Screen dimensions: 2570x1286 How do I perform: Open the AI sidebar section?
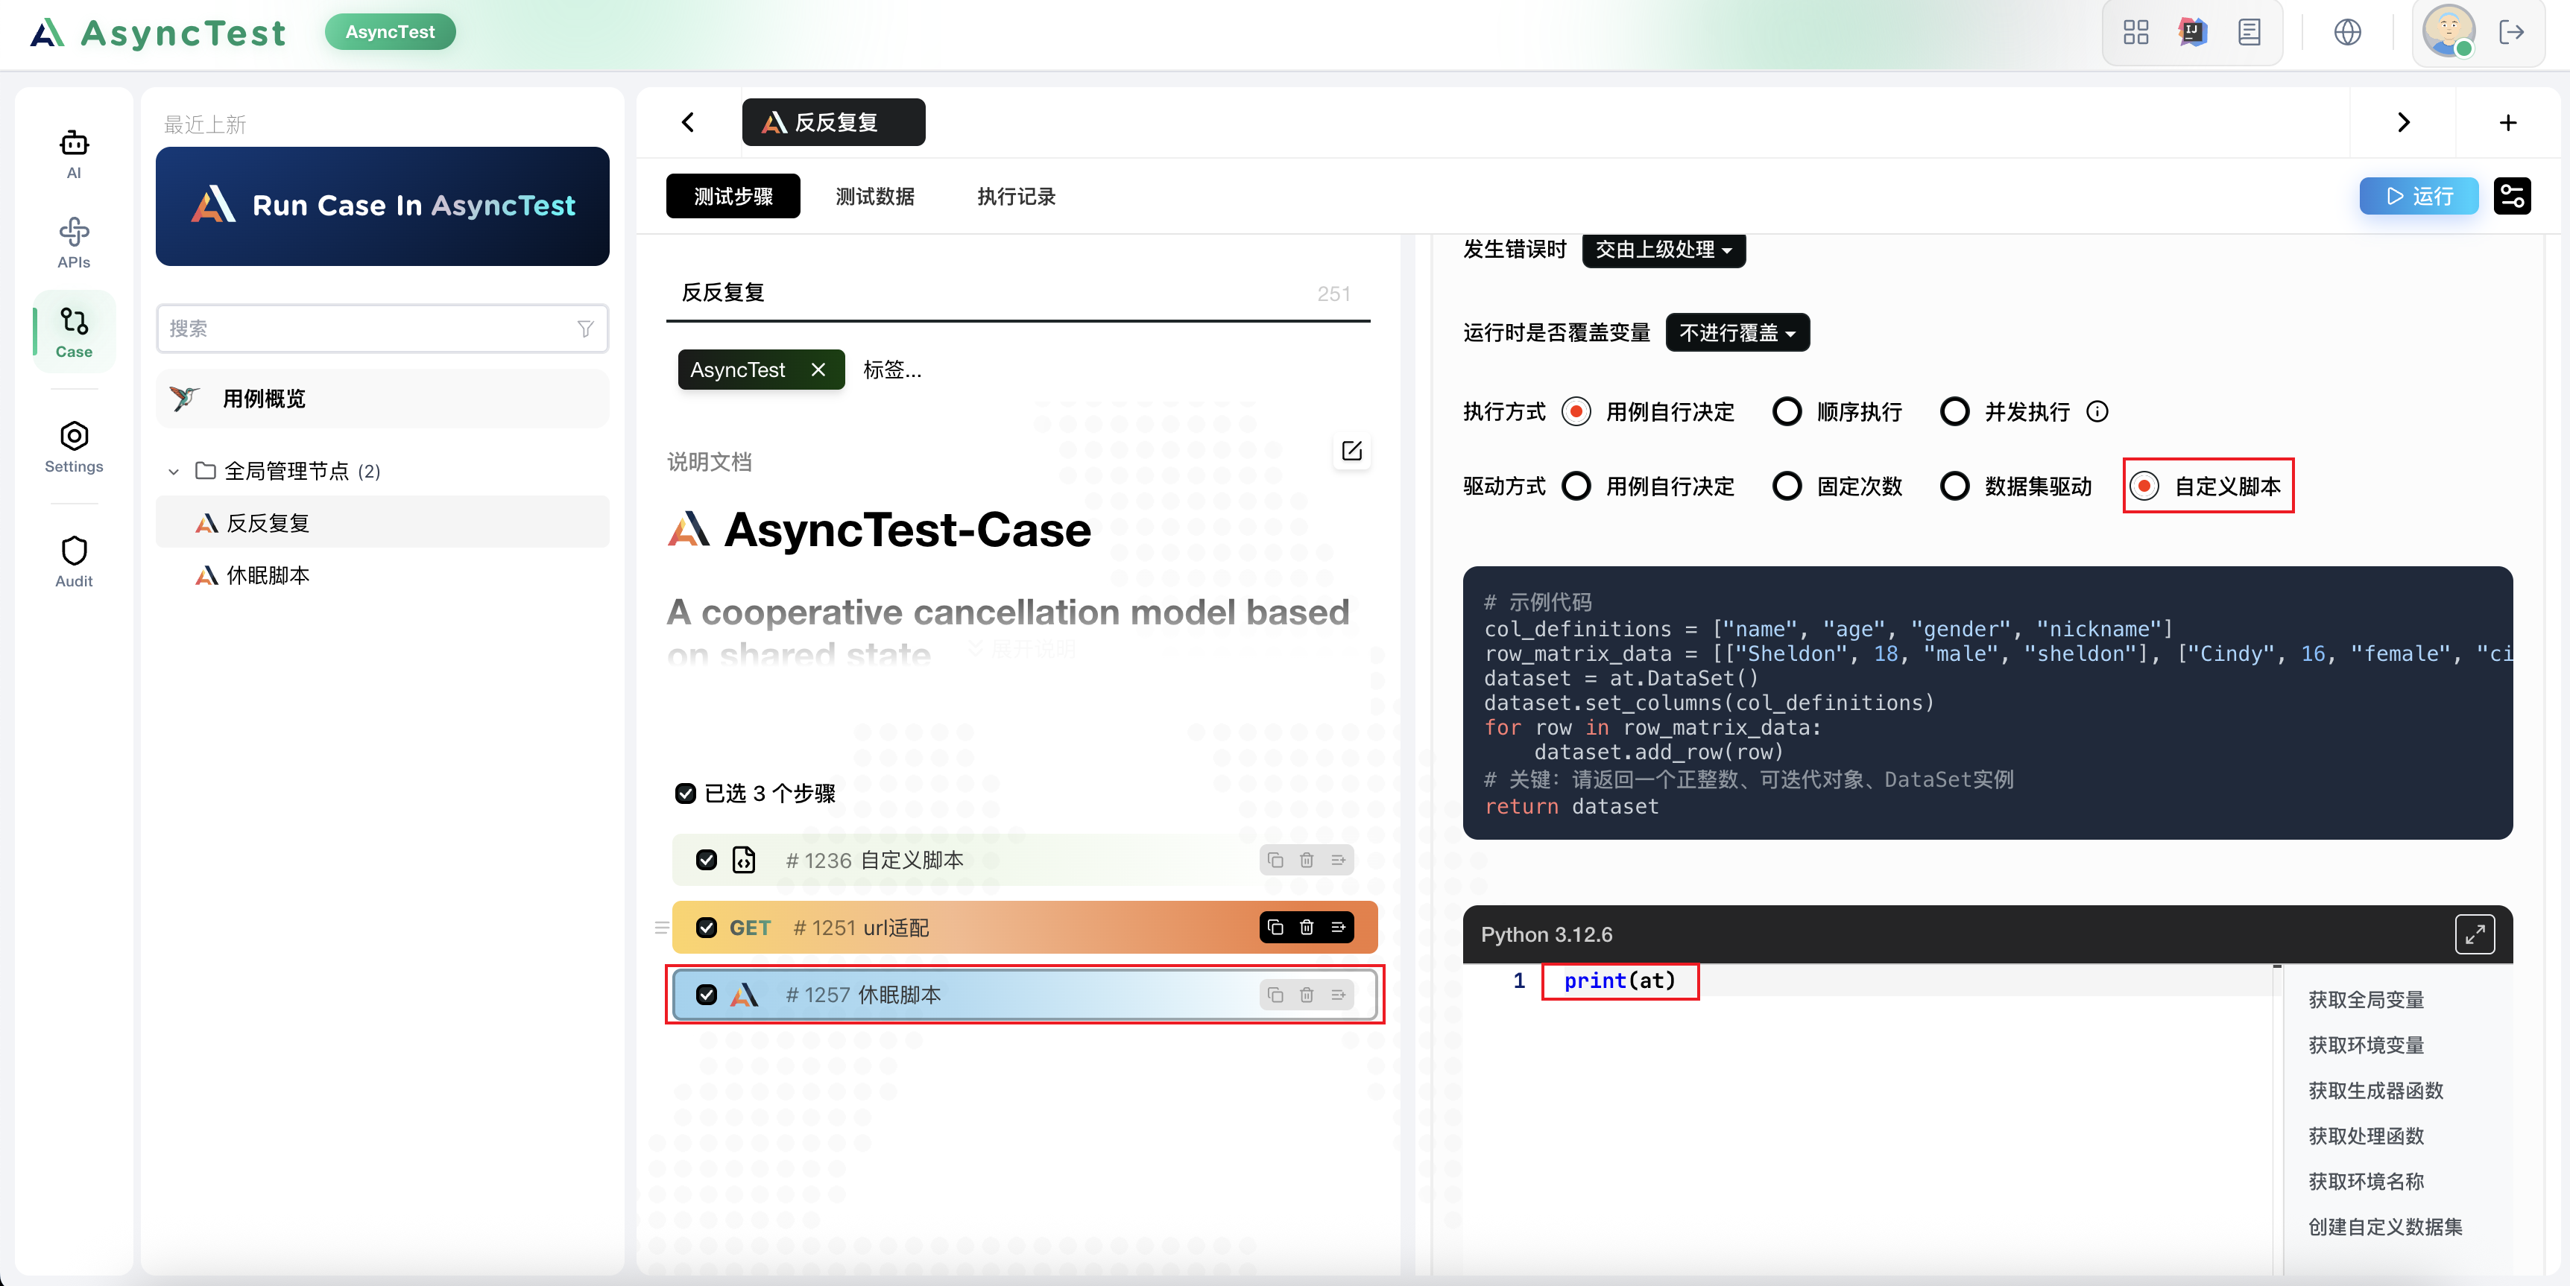click(x=74, y=153)
